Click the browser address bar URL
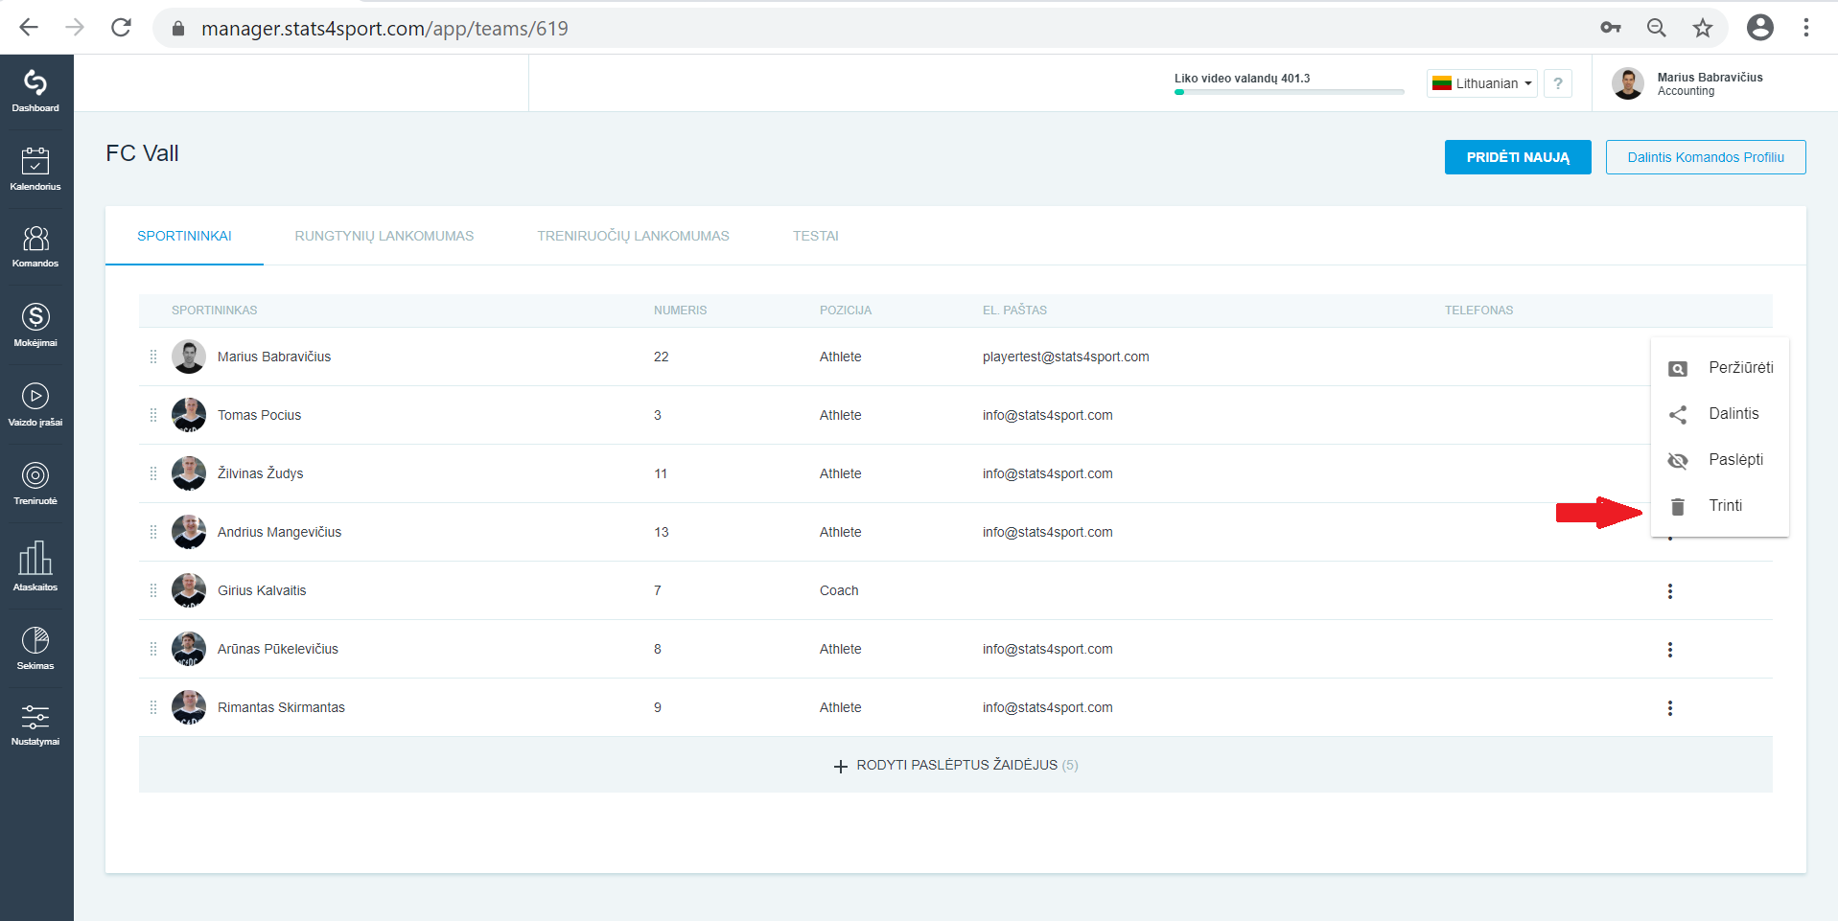This screenshot has width=1838, height=921. pyautogui.click(x=384, y=29)
